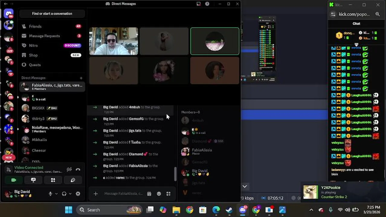Open connection info signal icon
Image resolution: width=386 pixels, height=217 pixels.
(x=8, y=169)
